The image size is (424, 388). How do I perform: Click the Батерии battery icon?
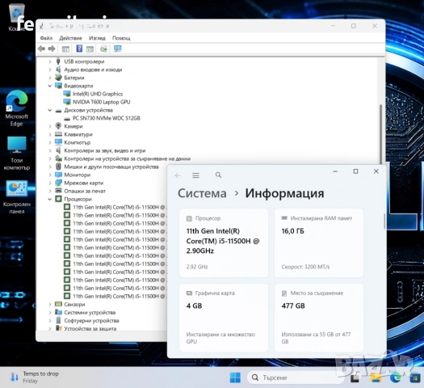click(58, 78)
